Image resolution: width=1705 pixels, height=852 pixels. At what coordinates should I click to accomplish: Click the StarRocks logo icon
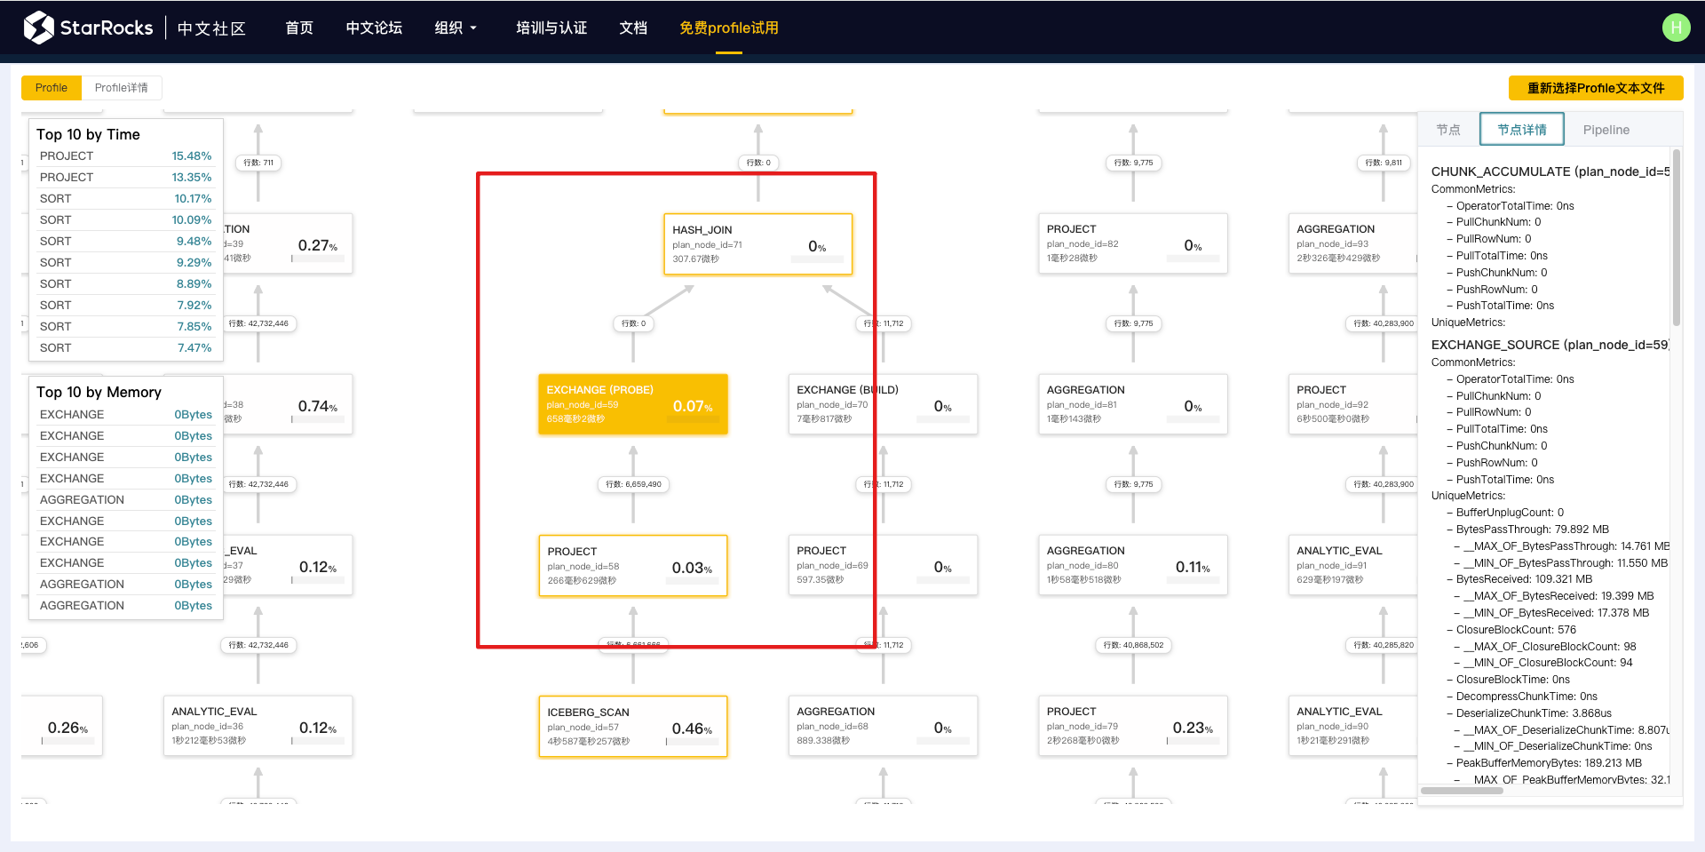38,28
